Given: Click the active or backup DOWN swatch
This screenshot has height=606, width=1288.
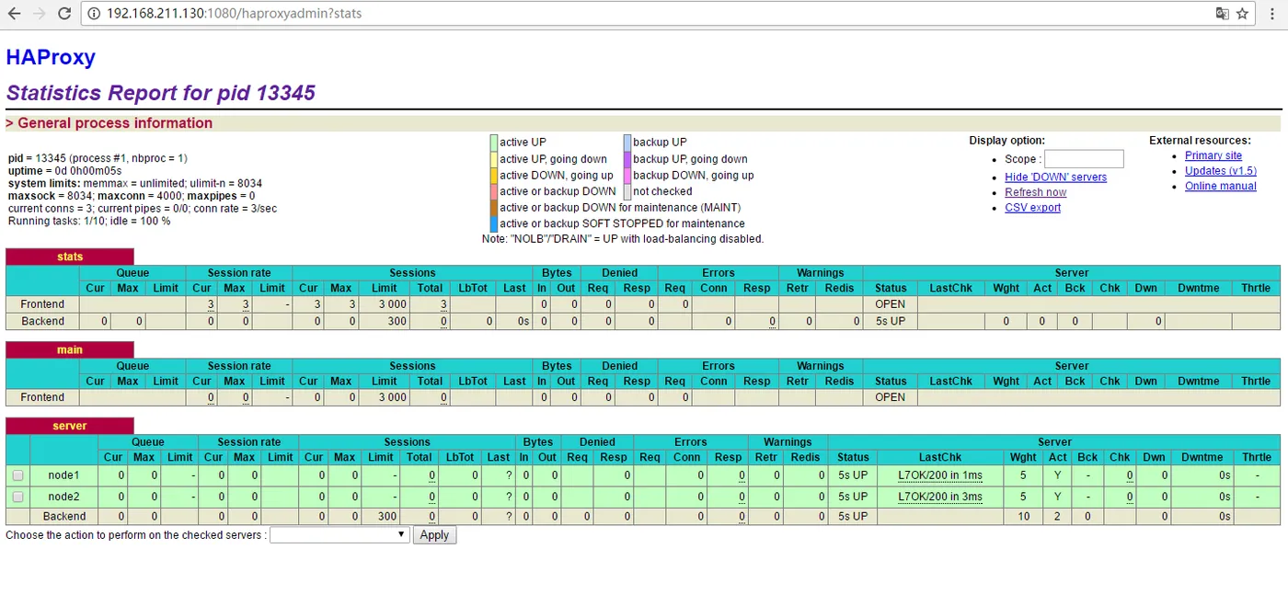Looking at the screenshot, I should click(x=494, y=191).
